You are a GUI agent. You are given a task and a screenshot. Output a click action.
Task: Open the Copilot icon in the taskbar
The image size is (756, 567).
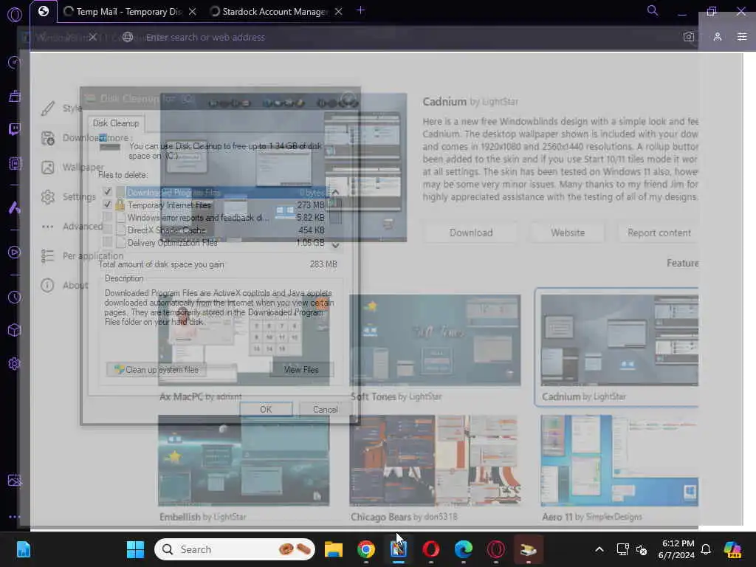click(x=733, y=549)
